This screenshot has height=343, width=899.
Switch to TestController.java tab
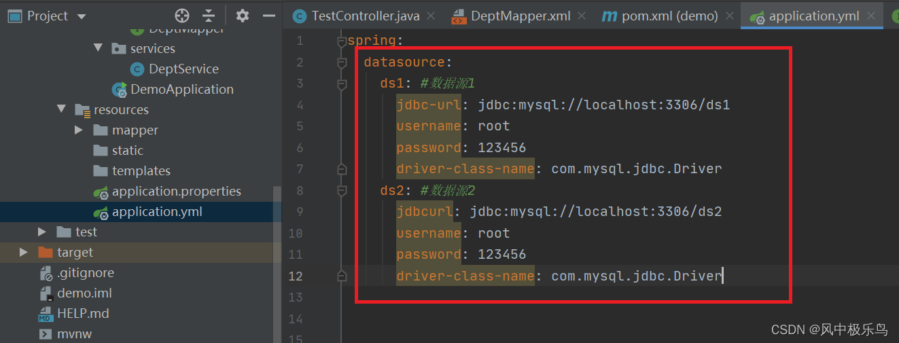point(366,16)
